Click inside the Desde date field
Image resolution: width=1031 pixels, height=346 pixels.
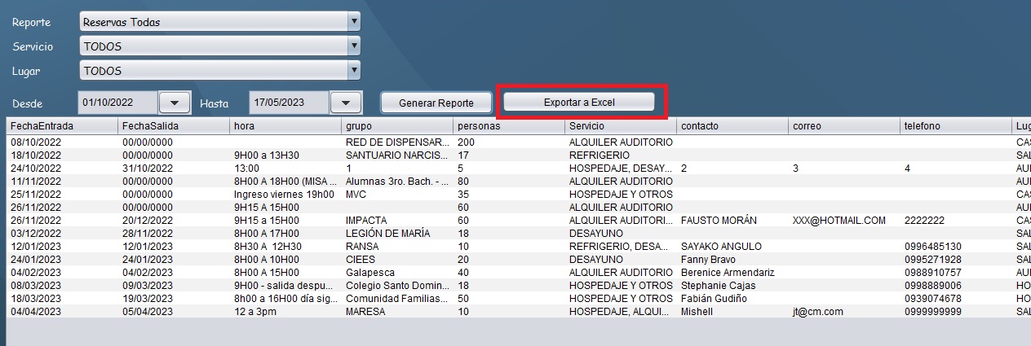[118, 103]
